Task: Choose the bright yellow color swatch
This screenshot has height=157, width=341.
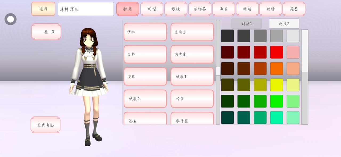Action: [277, 85]
